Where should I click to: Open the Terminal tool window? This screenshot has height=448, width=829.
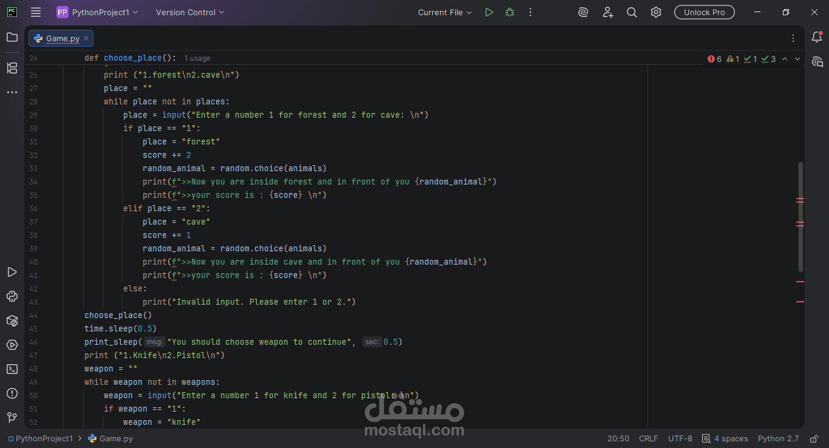coord(12,369)
